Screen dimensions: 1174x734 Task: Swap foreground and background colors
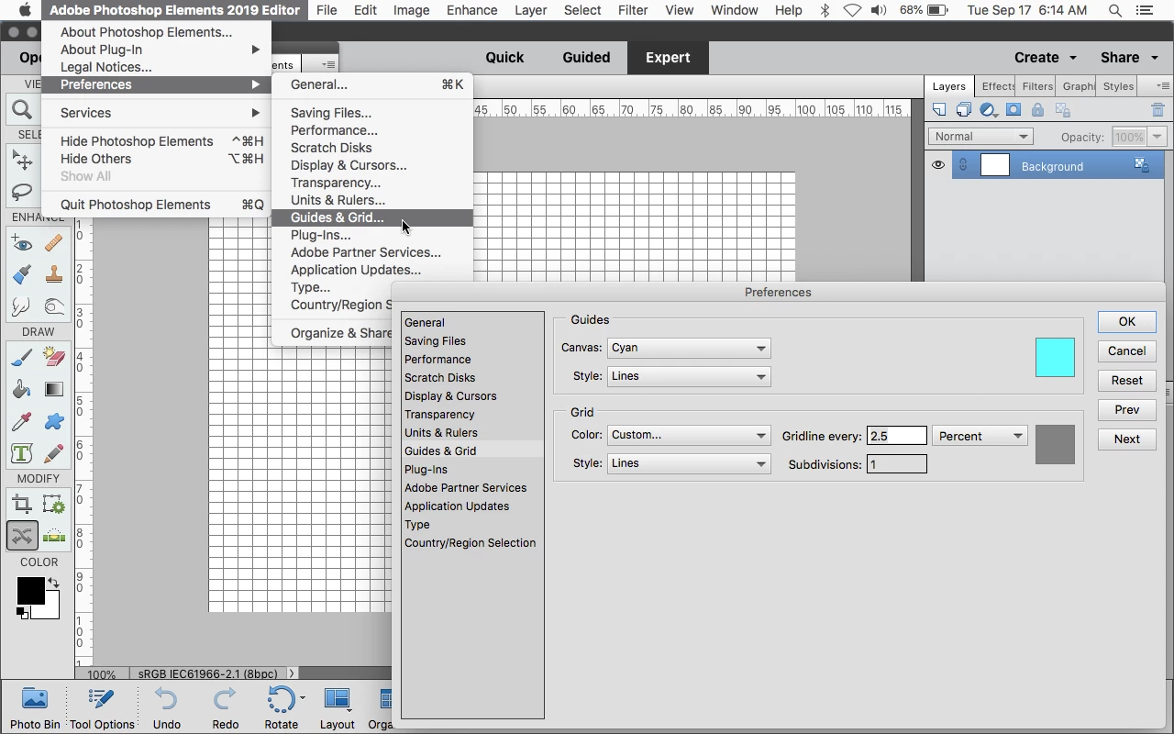pyautogui.click(x=53, y=584)
